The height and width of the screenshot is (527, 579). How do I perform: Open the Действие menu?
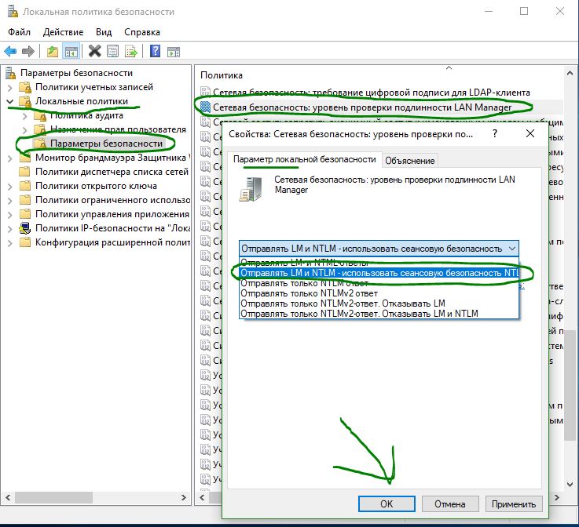click(x=63, y=32)
